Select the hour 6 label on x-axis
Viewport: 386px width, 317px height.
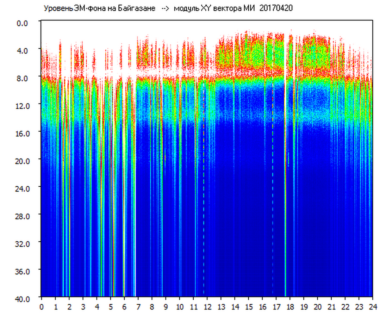(x=124, y=306)
